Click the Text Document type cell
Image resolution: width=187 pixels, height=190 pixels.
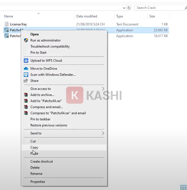coord(127,24)
